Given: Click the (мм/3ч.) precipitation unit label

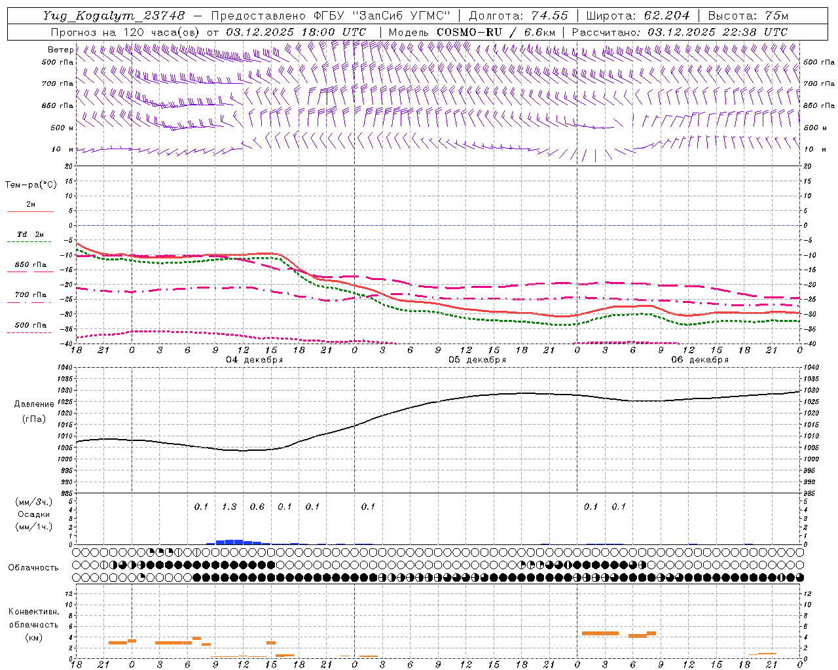Looking at the screenshot, I should coord(34,502).
